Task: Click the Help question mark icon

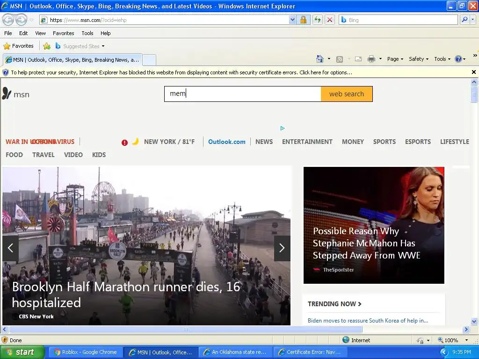Action: pos(458,59)
